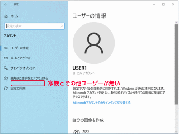Click the scrollbar down arrow
179x134 pixels.
click(176, 132)
